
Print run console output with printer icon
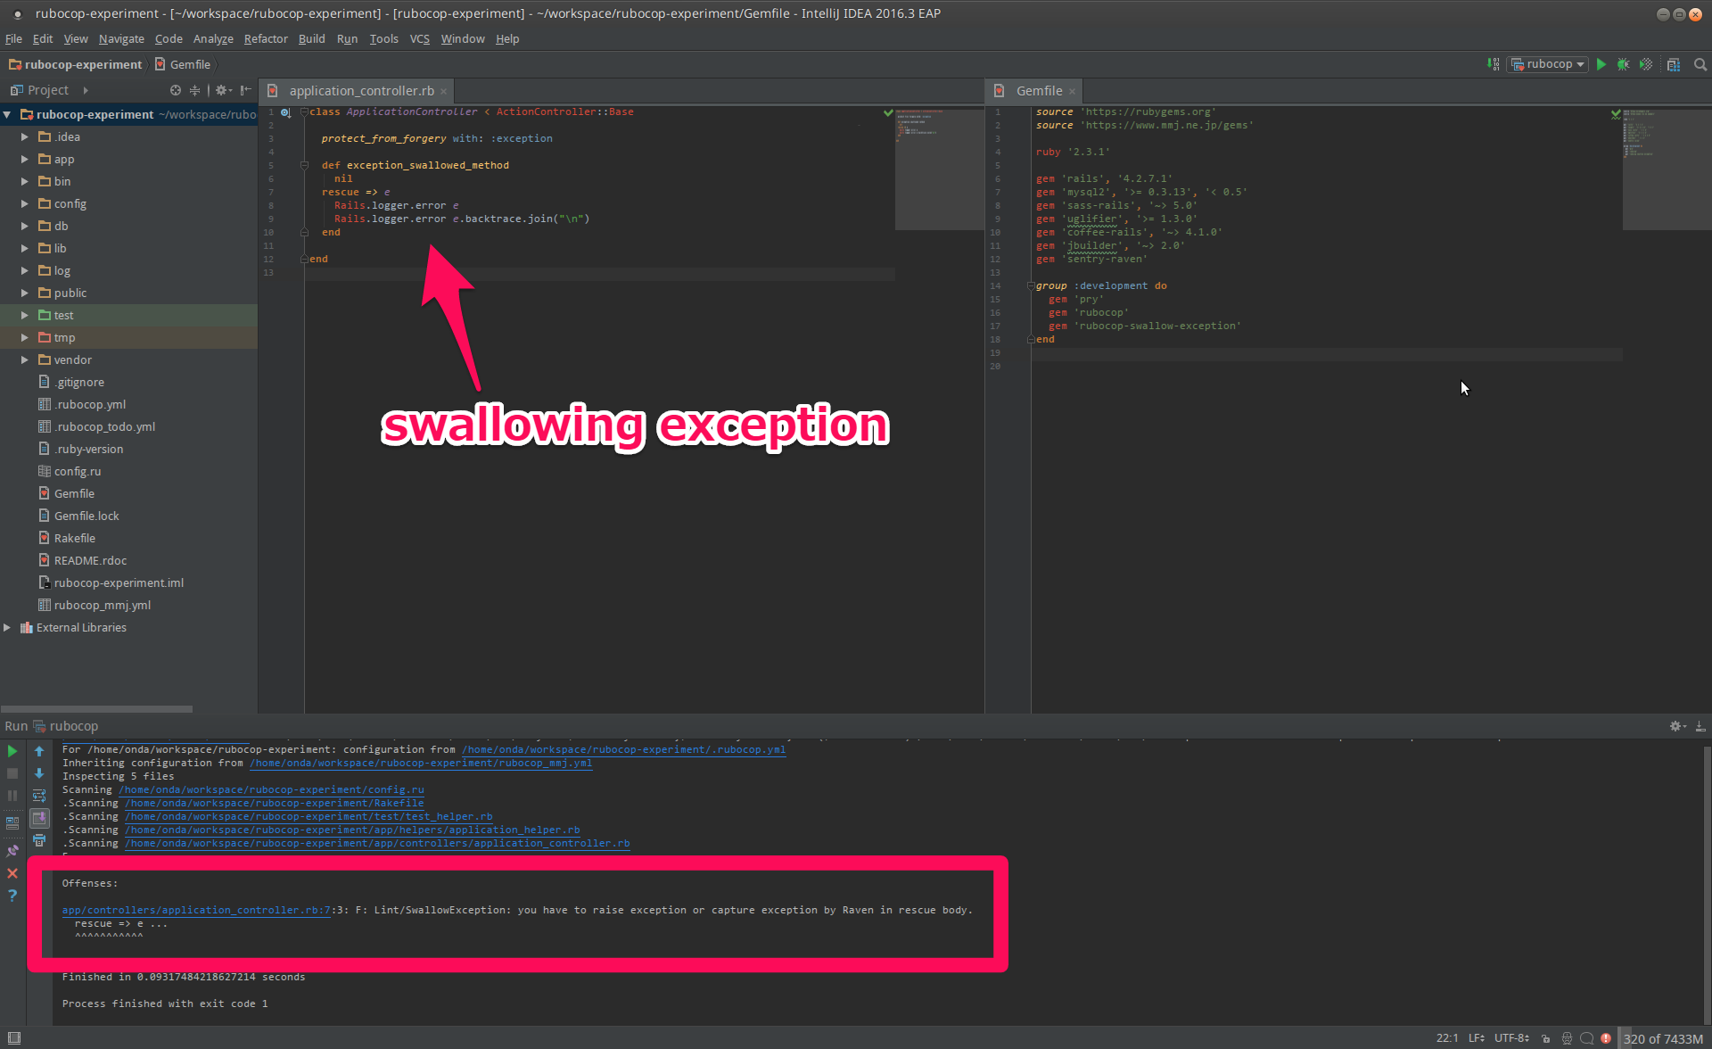(39, 840)
